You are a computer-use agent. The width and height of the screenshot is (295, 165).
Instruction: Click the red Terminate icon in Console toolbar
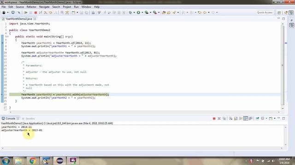coord(214,119)
